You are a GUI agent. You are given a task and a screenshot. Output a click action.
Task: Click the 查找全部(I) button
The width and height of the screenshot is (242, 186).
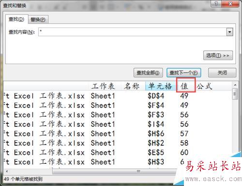point(148,73)
